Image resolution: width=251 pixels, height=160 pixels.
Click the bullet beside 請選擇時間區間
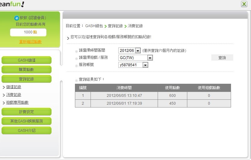pos(76,52)
